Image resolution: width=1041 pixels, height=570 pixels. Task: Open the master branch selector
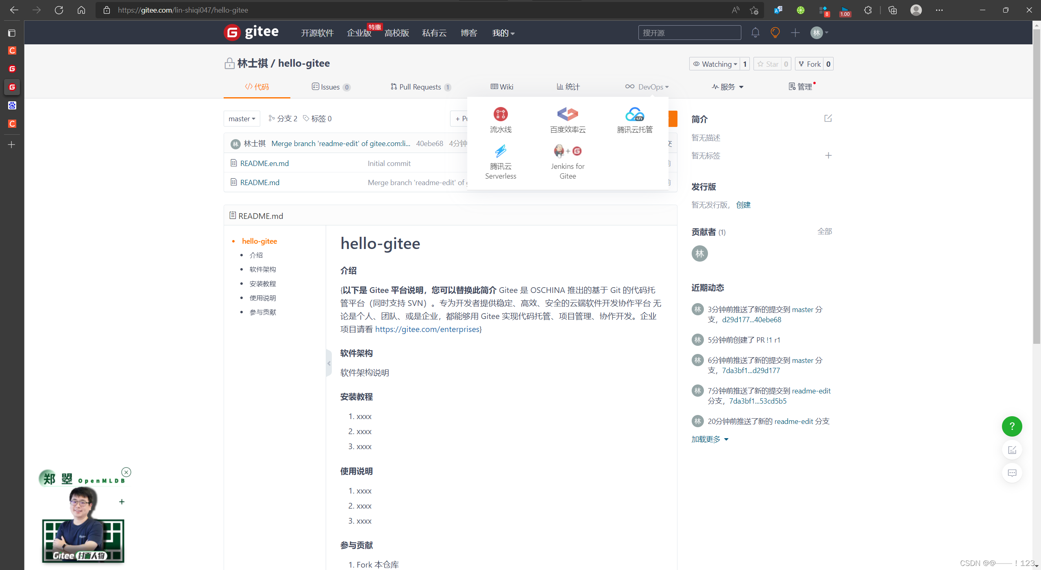point(242,118)
